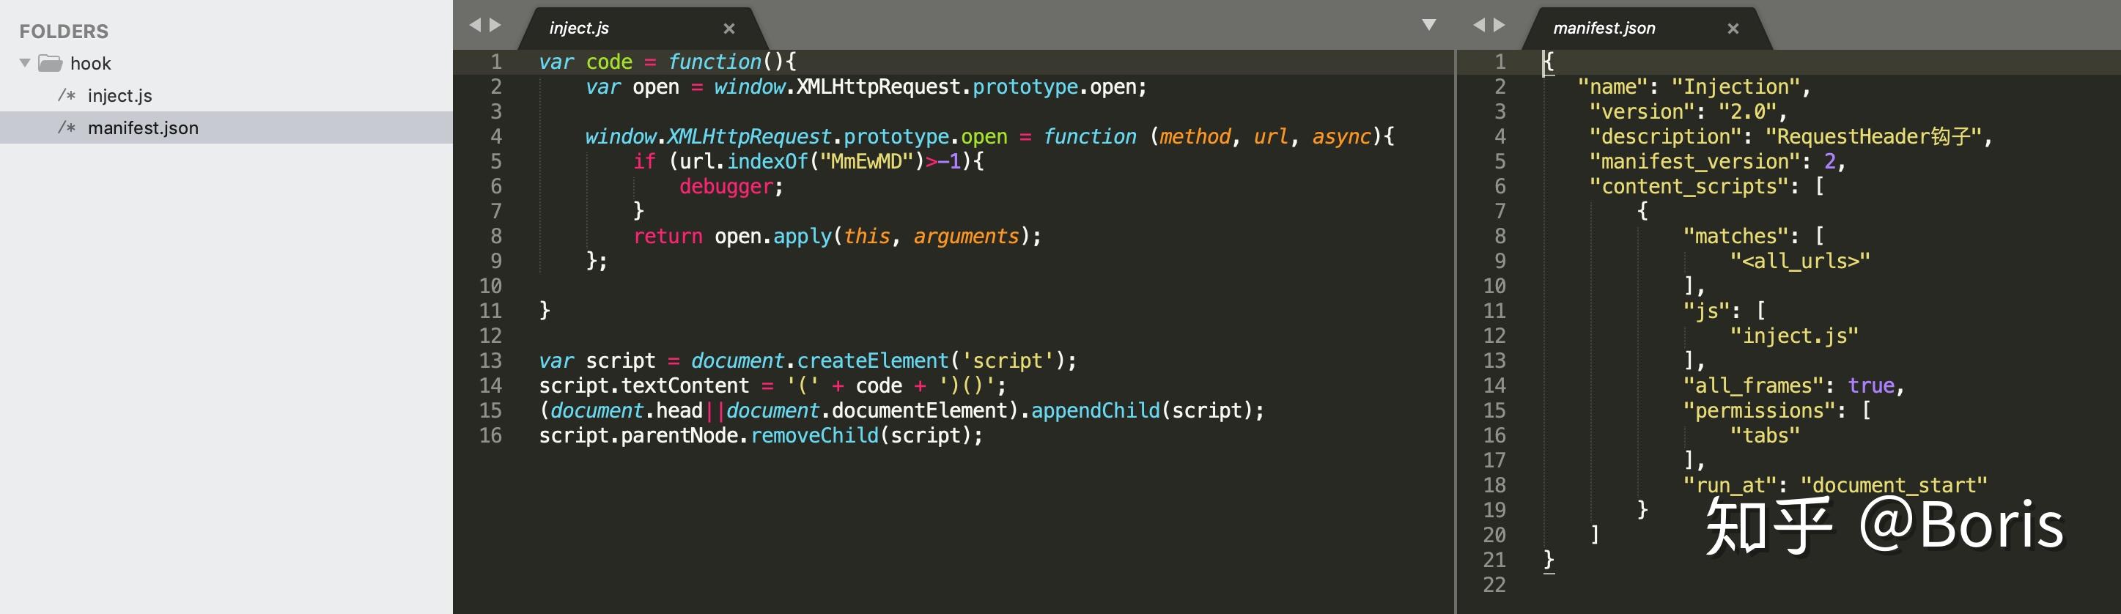
Task: Click the "function (method, url, async){" line
Action: tap(989, 136)
